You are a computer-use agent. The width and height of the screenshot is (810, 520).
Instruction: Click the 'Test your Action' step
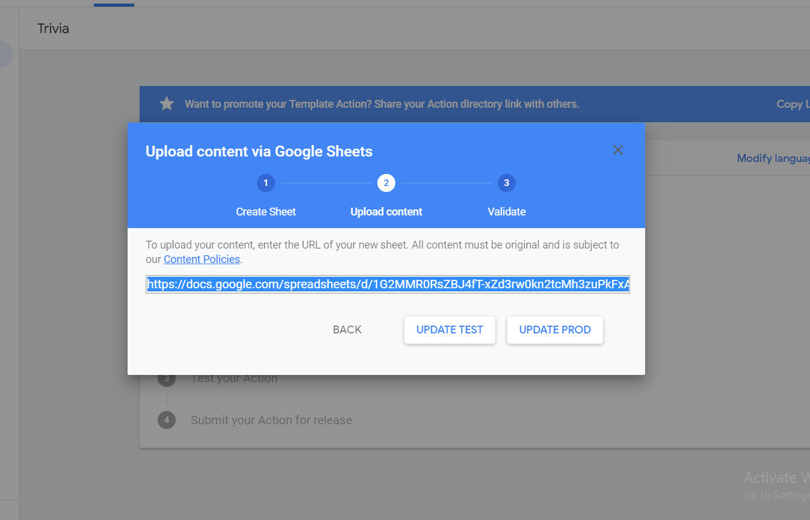tap(234, 379)
